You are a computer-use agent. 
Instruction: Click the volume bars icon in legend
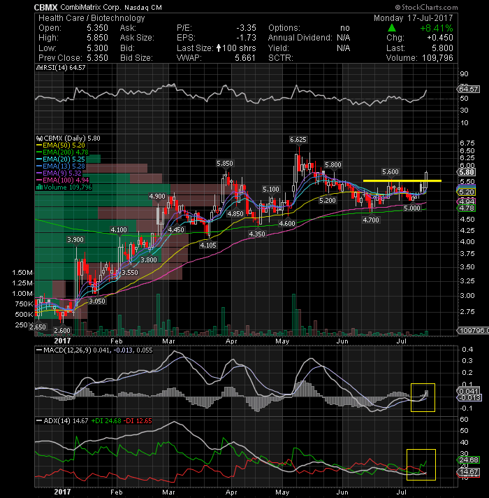pyautogui.click(x=39, y=187)
